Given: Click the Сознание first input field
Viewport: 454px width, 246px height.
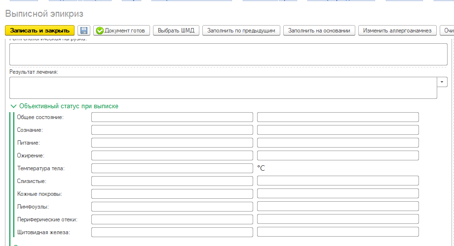Looking at the screenshot, I should pos(172,130).
